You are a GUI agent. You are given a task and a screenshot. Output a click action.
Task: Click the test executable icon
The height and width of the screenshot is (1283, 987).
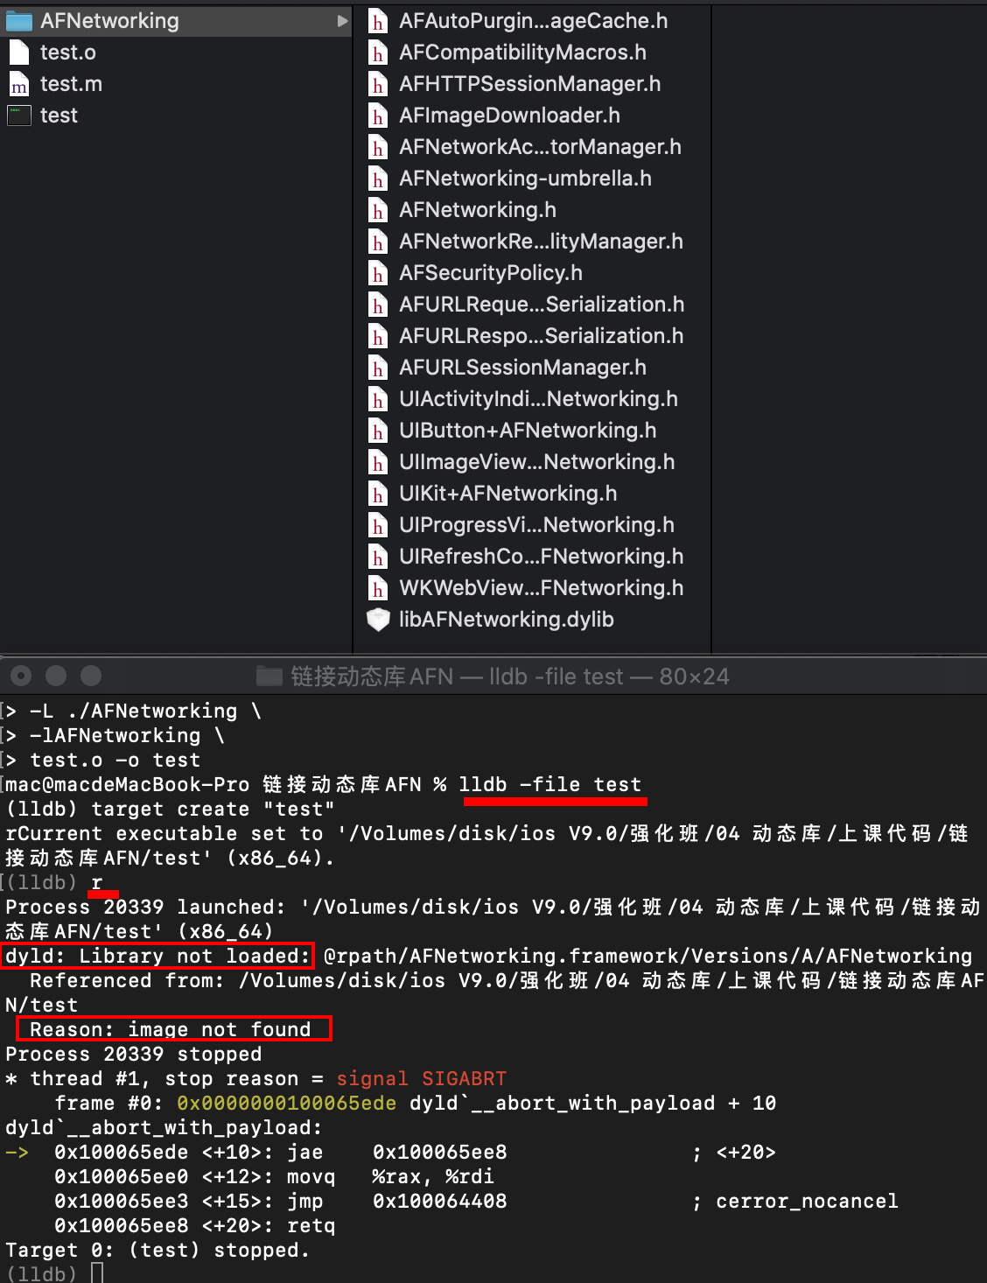(x=19, y=116)
